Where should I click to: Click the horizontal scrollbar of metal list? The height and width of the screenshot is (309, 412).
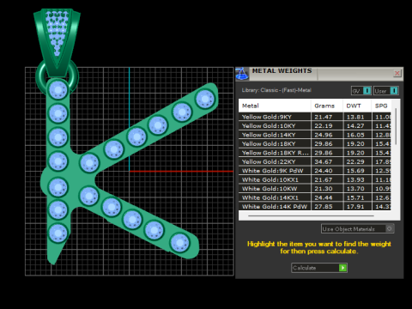pyautogui.click(x=311, y=215)
